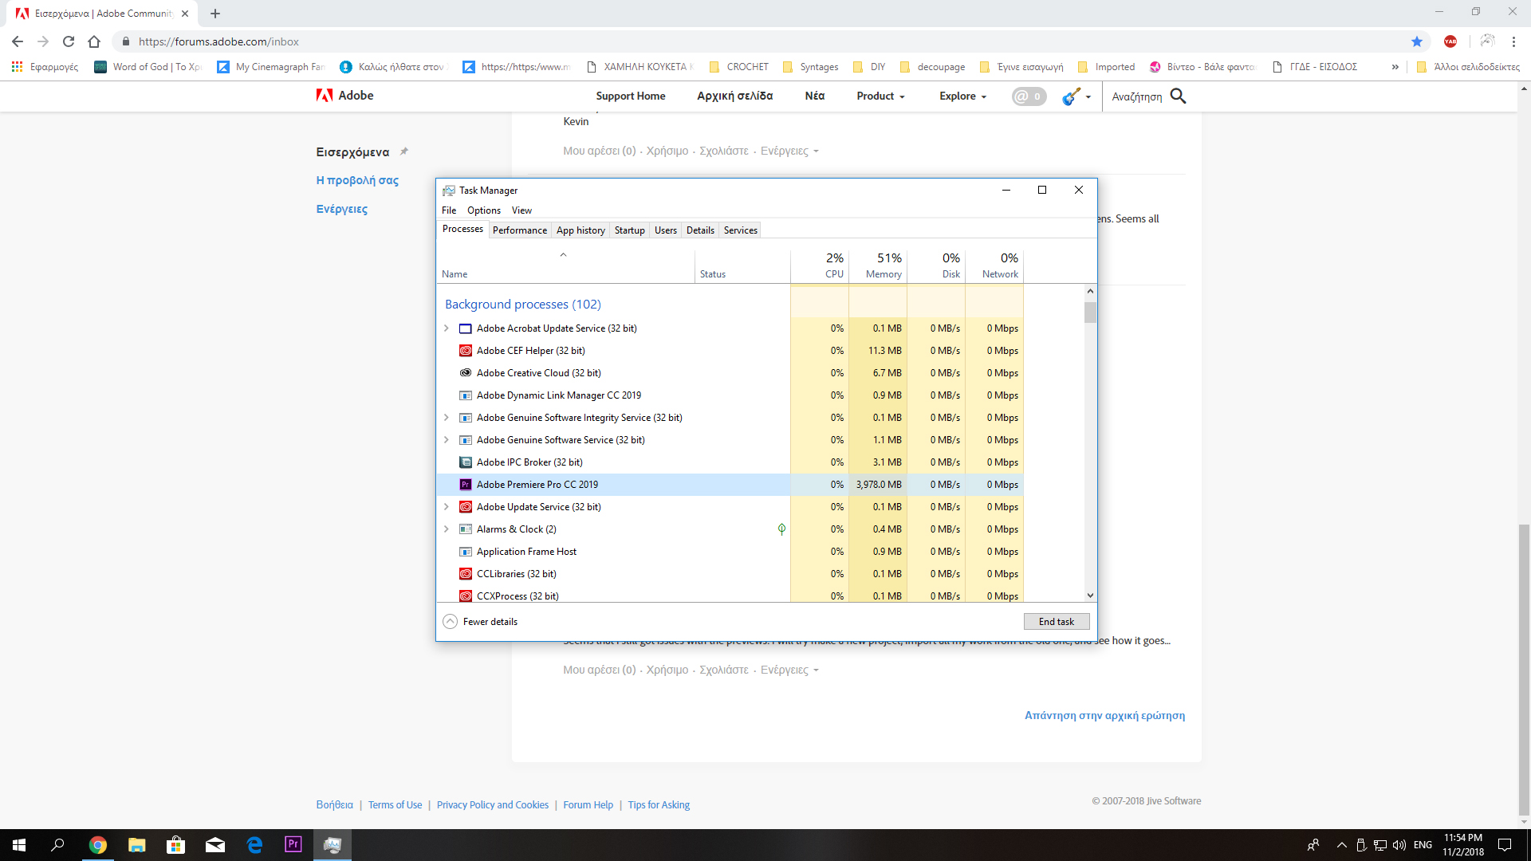The image size is (1531, 861).
Task: Open the Product dropdown in the forum nav
Action: pos(880,96)
